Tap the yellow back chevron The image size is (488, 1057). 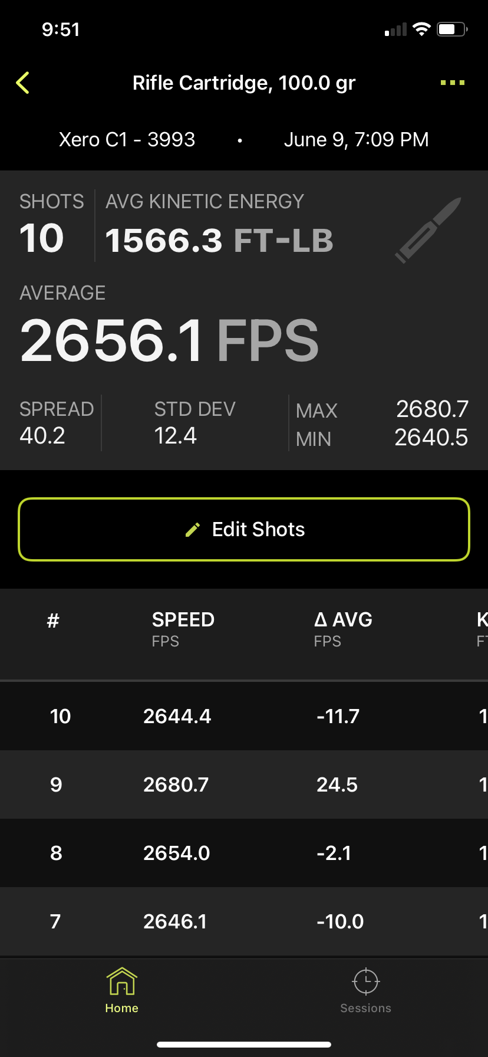23,83
